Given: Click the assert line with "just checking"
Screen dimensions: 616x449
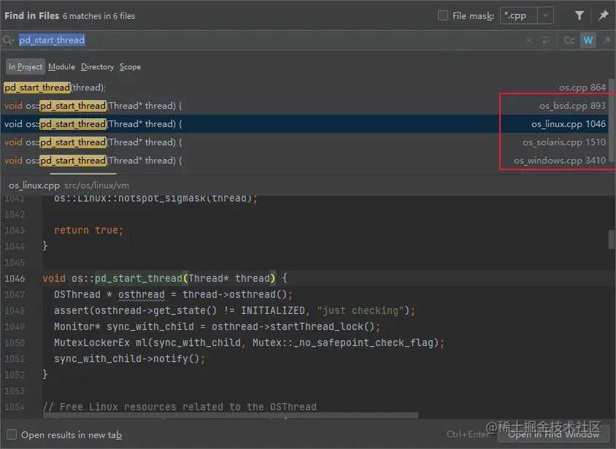Looking at the screenshot, I should (x=234, y=311).
